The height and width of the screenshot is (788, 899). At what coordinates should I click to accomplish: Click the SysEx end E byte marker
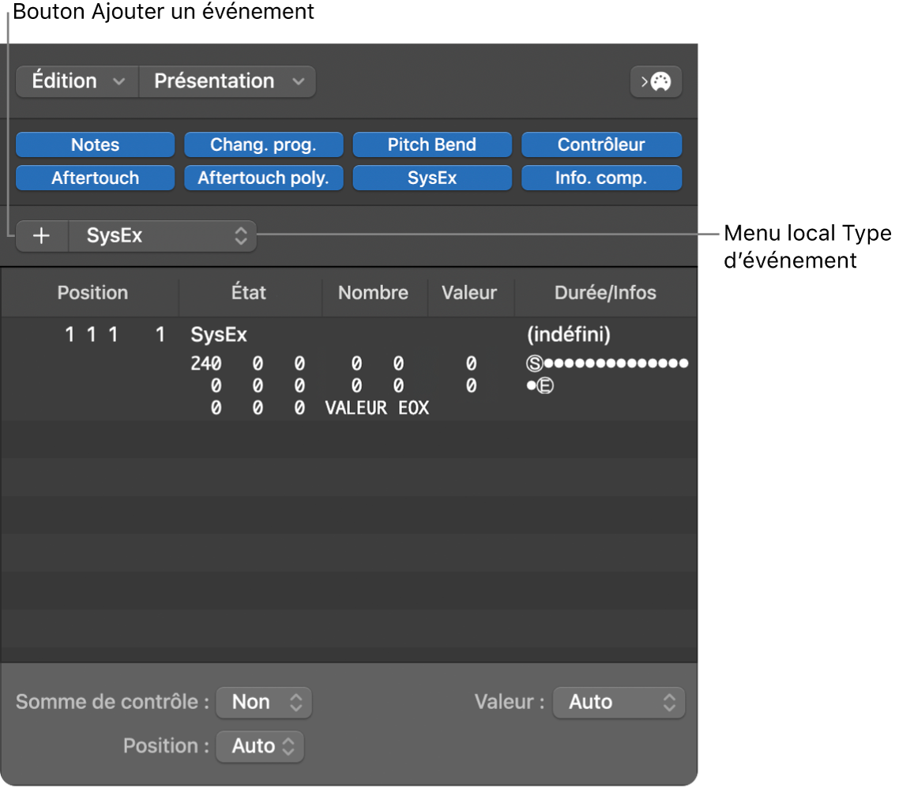(545, 387)
